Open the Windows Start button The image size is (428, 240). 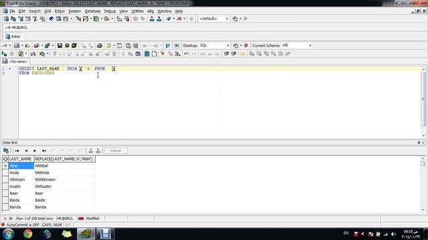click(9, 234)
